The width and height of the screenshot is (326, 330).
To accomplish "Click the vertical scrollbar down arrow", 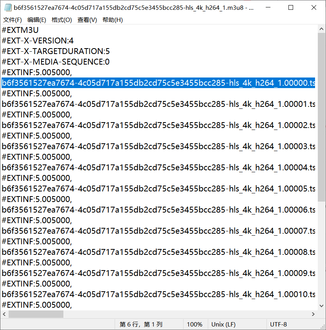I will (x=321, y=306).
